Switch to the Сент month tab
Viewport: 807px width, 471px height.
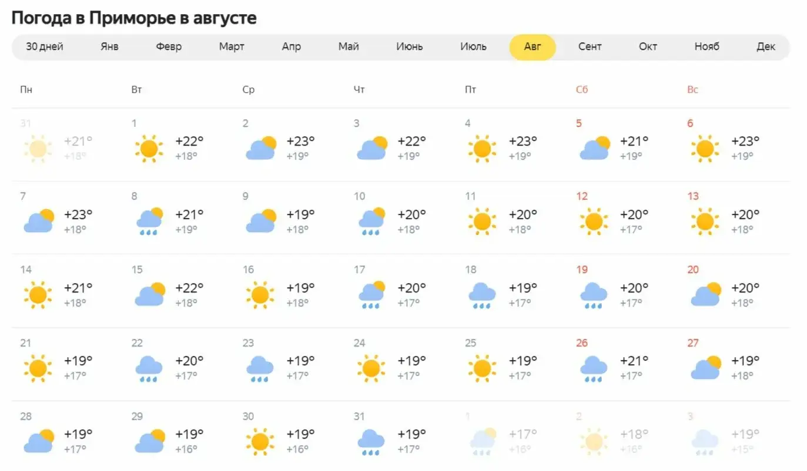(x=590, y=47)
